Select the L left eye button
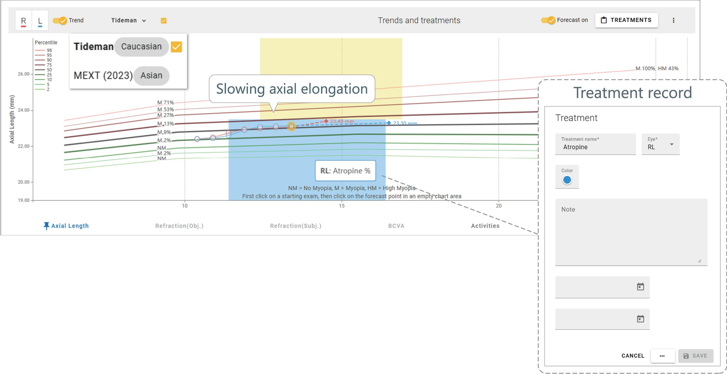Image resolution: width=727 pixels, height=374 pixels. [40, 21]
